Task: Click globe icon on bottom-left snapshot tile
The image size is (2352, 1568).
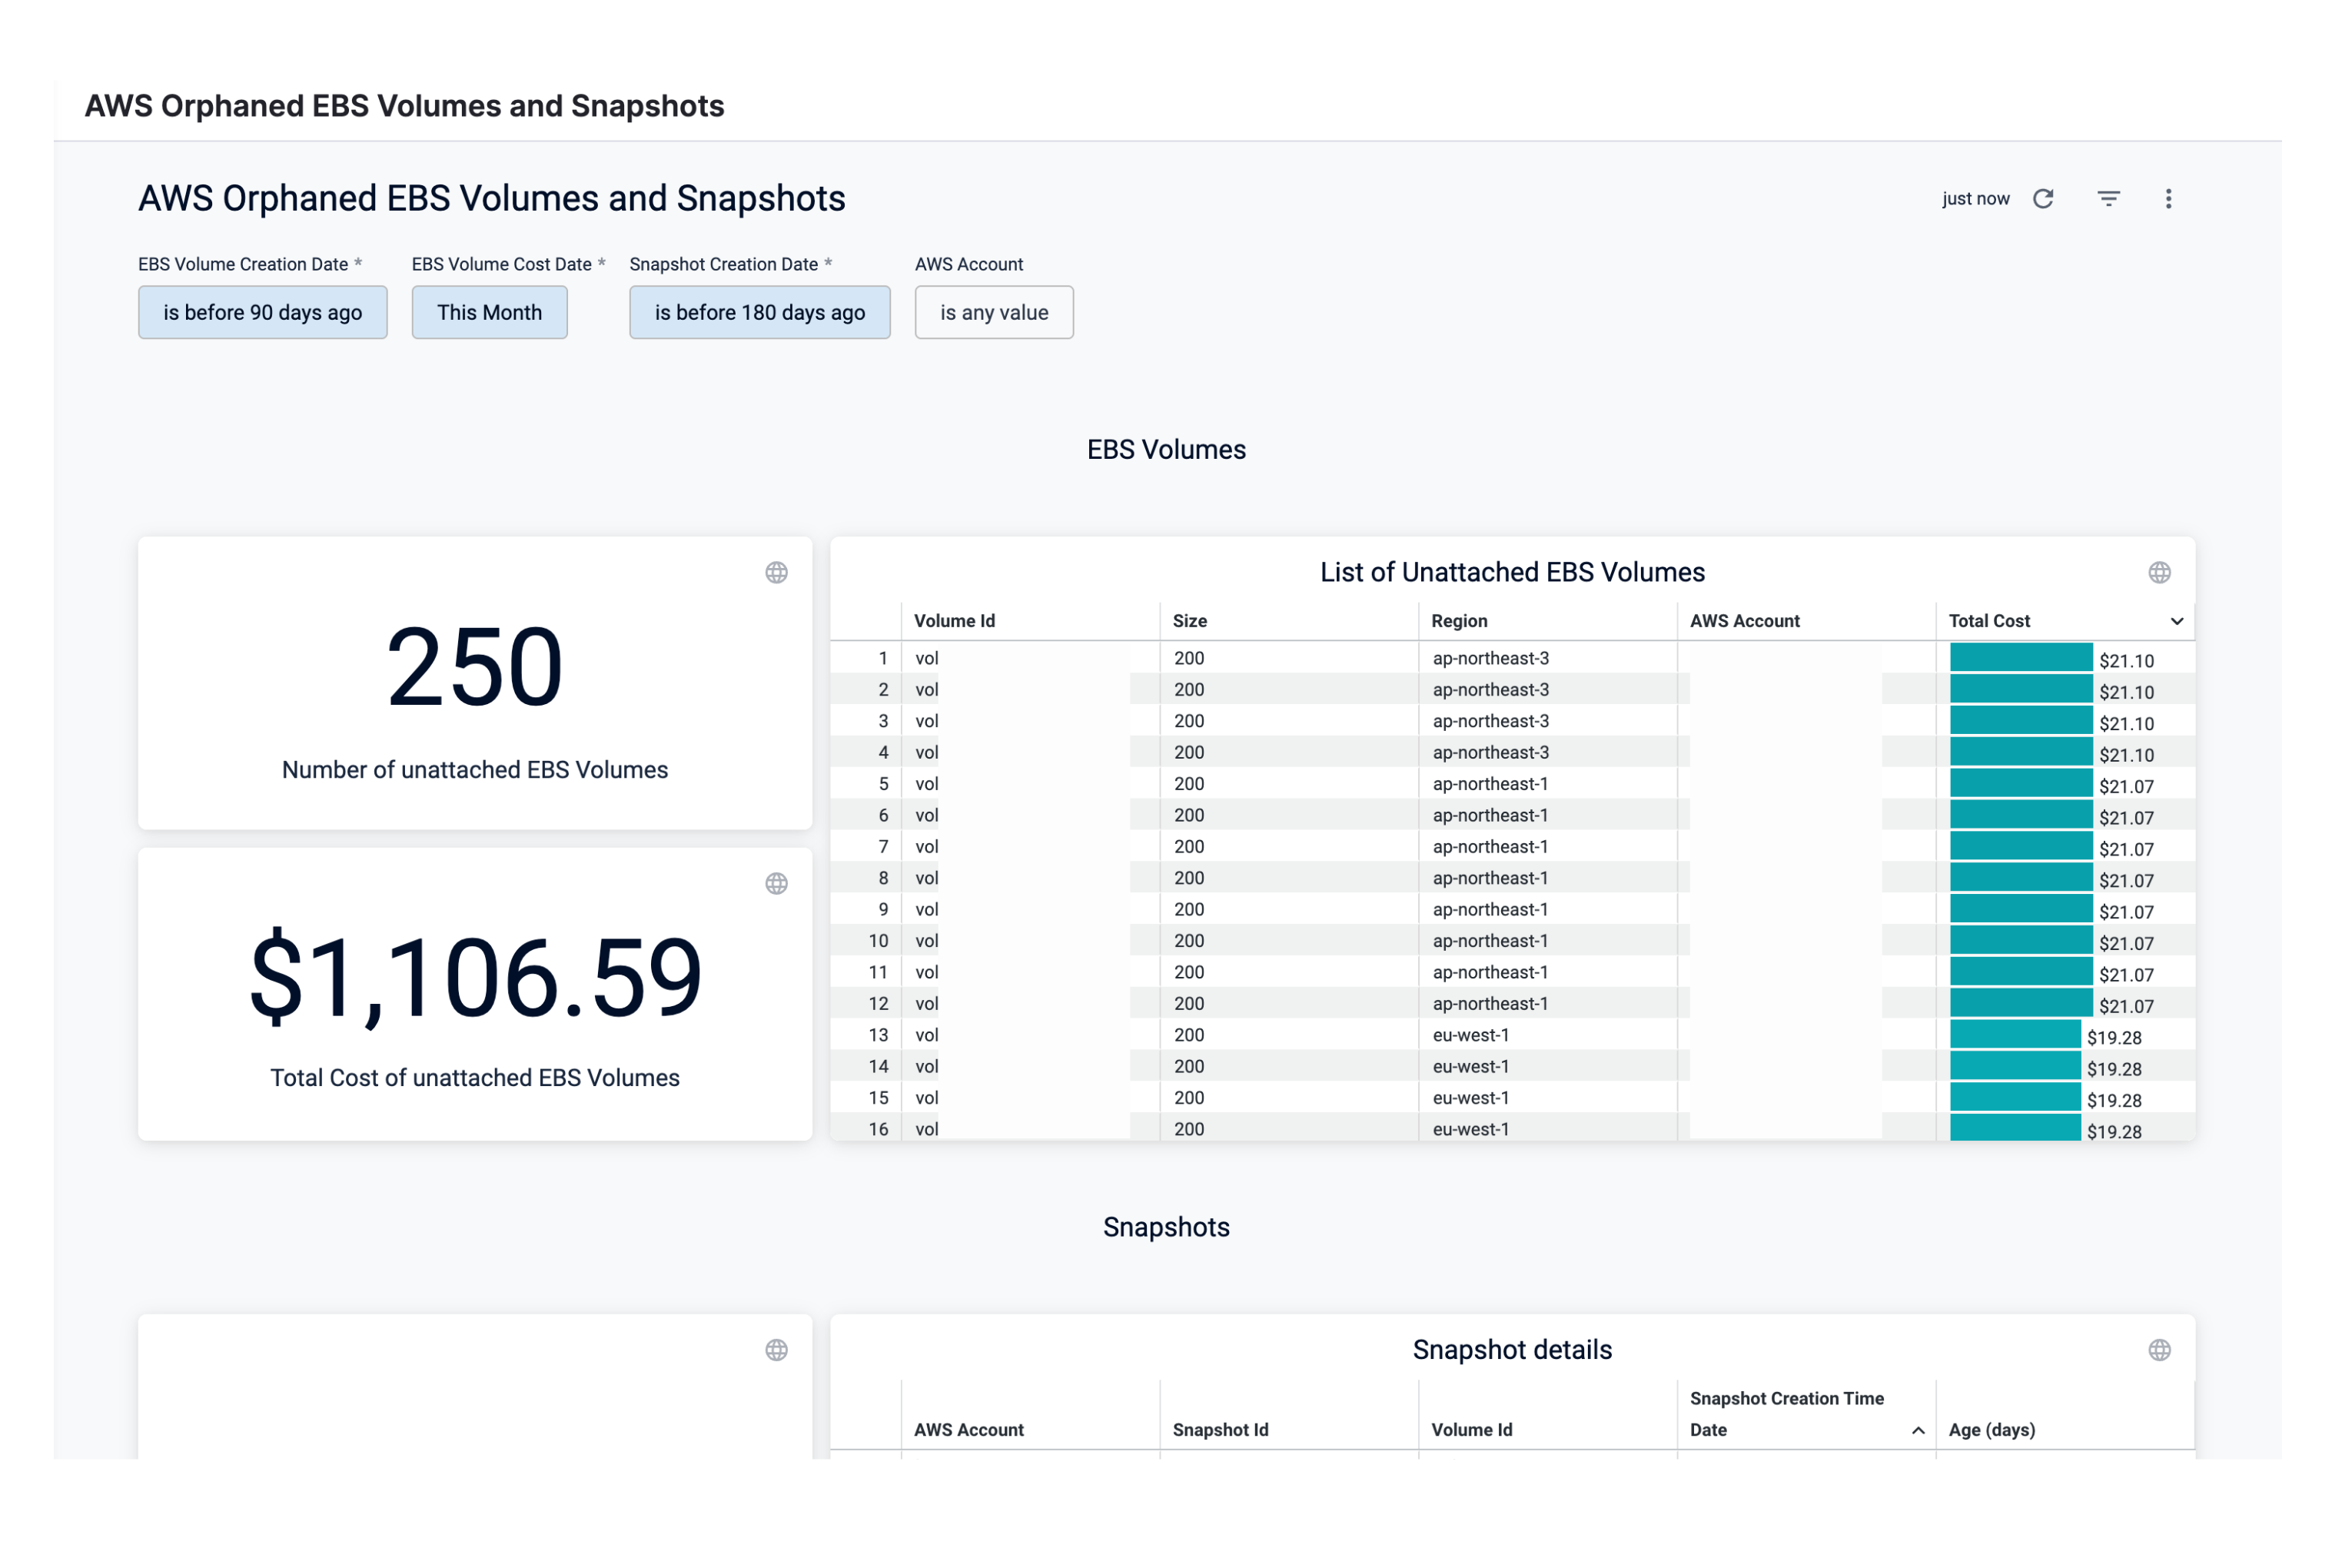Action: click(x=776, y=1350)
